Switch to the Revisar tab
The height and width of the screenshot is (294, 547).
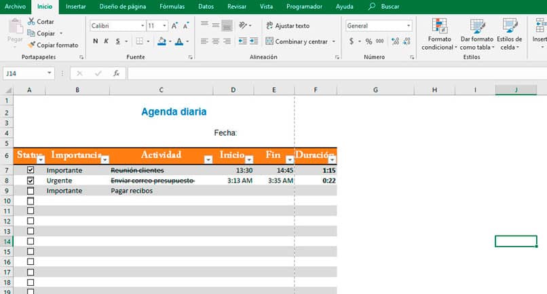coord(237,7)
